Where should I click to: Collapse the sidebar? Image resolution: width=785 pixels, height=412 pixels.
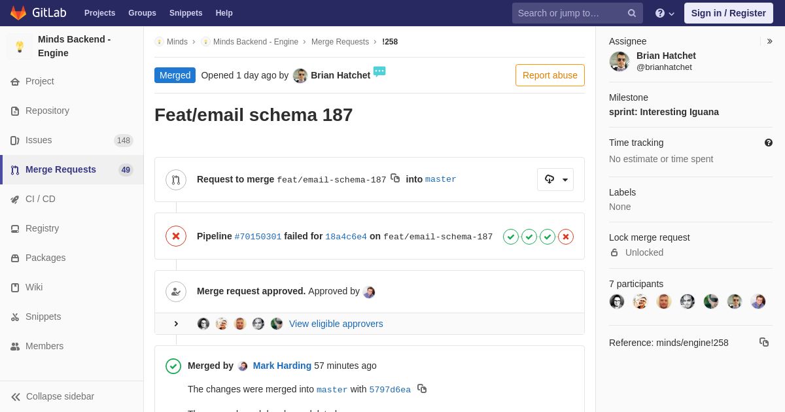point(72,396)
